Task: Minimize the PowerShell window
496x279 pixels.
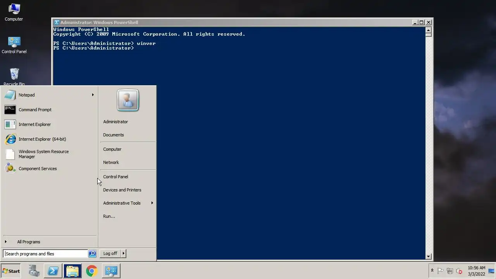Action: tap(415, 22)
